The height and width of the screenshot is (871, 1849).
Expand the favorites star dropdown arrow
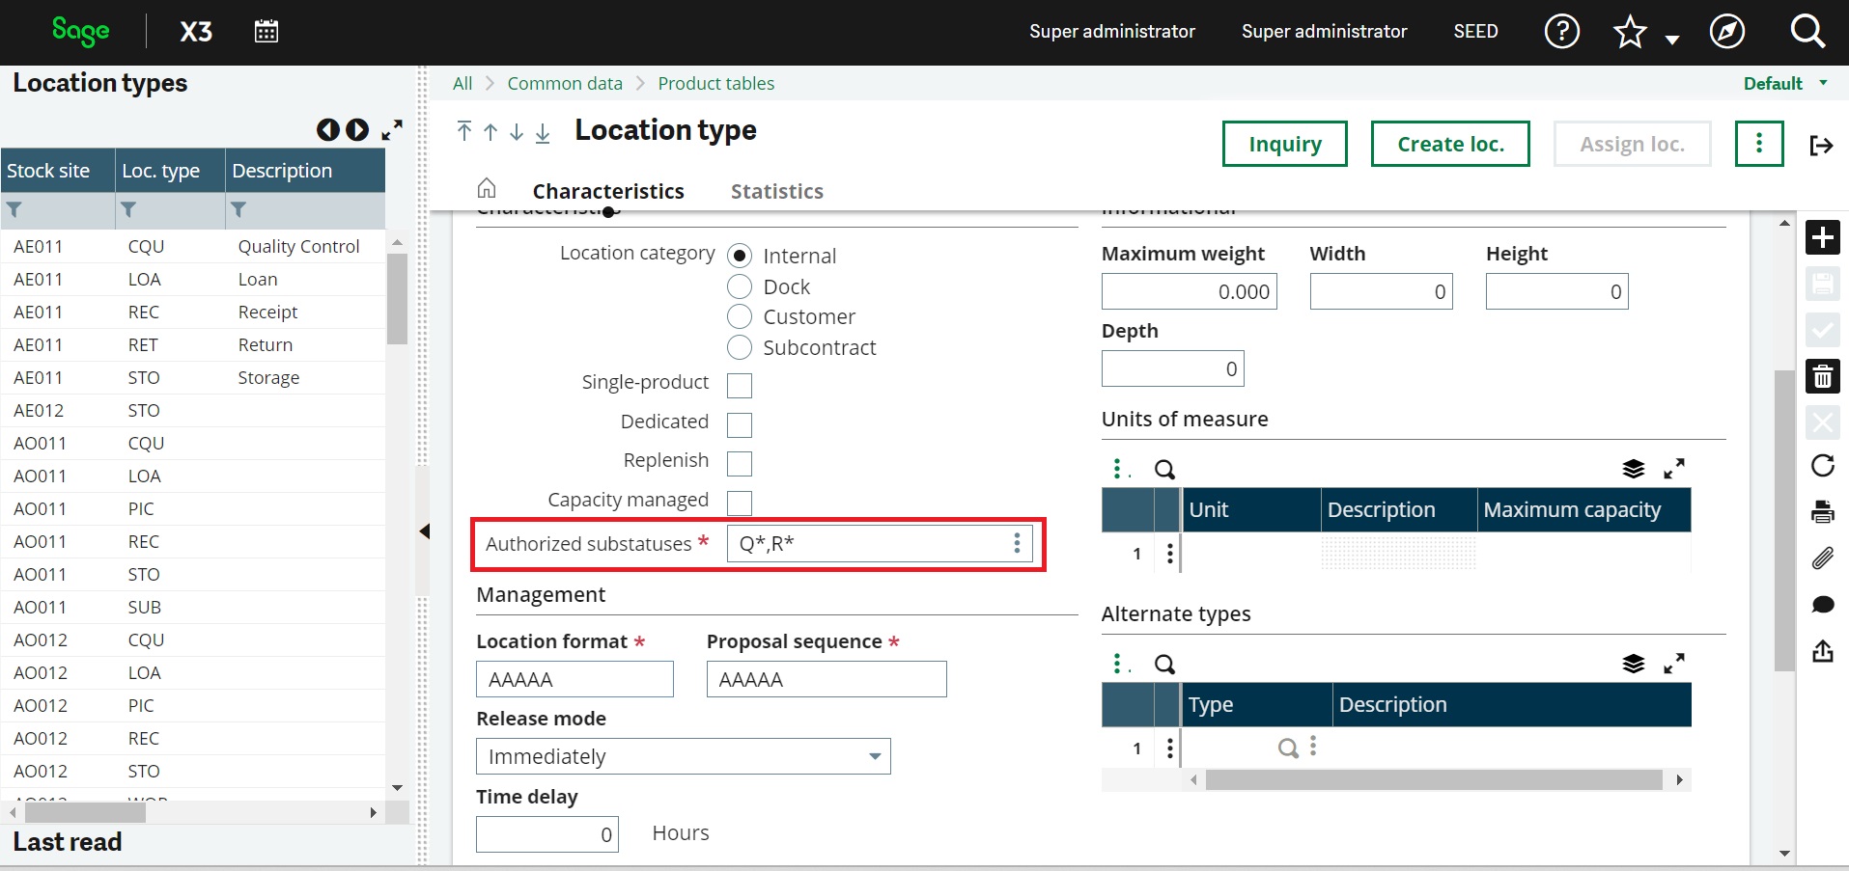[x=1672, y=39]
